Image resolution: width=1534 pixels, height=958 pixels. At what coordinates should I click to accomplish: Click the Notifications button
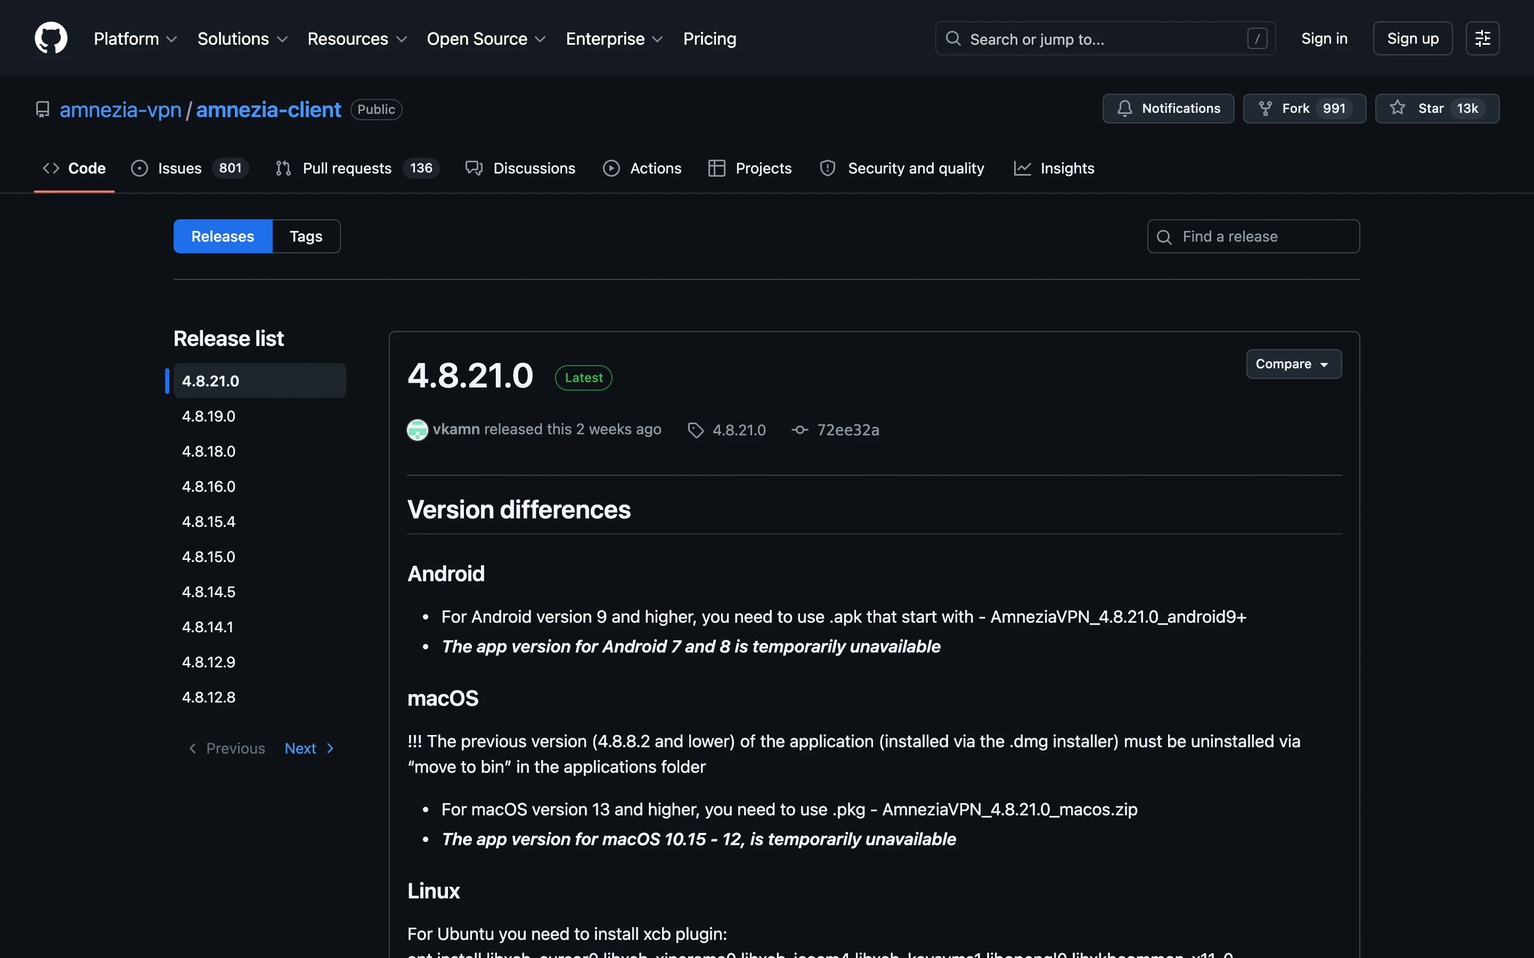point(1168,109)
